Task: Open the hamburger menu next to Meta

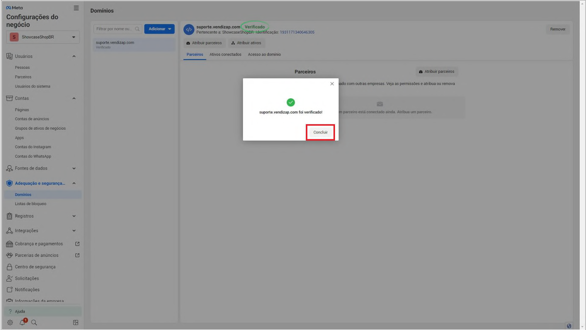Action: pyautogui.click(x=76, y=8)
